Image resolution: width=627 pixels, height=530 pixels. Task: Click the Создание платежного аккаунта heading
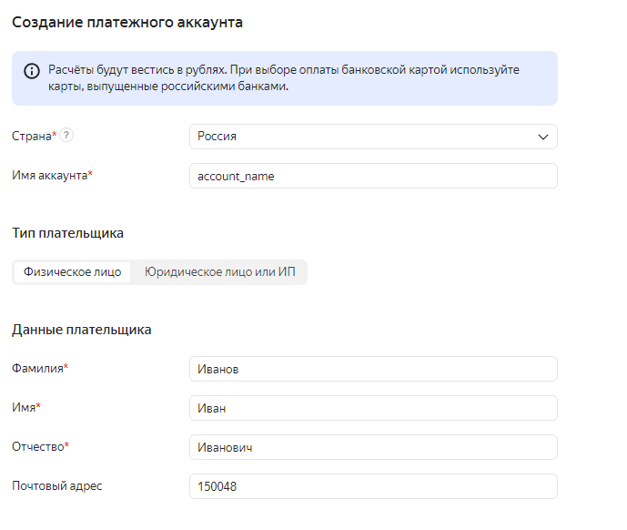tap(127, 23)
